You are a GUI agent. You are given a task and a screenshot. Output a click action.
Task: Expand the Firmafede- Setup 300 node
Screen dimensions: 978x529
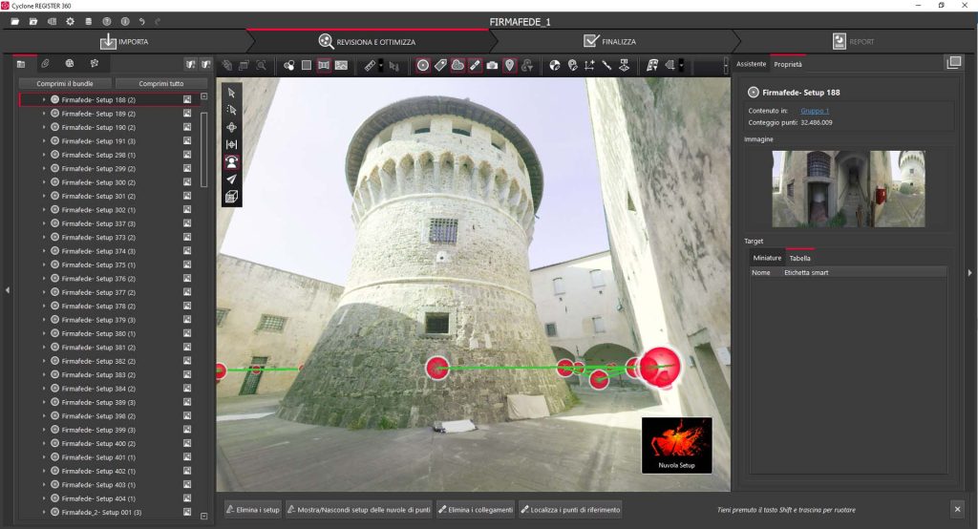tap(44, 182)
